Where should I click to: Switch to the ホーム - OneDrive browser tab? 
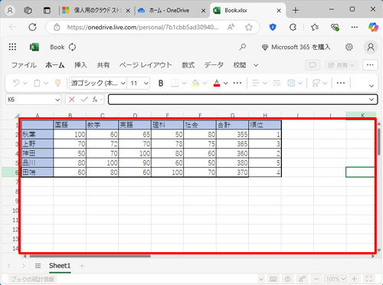click(x=169, y=11)
